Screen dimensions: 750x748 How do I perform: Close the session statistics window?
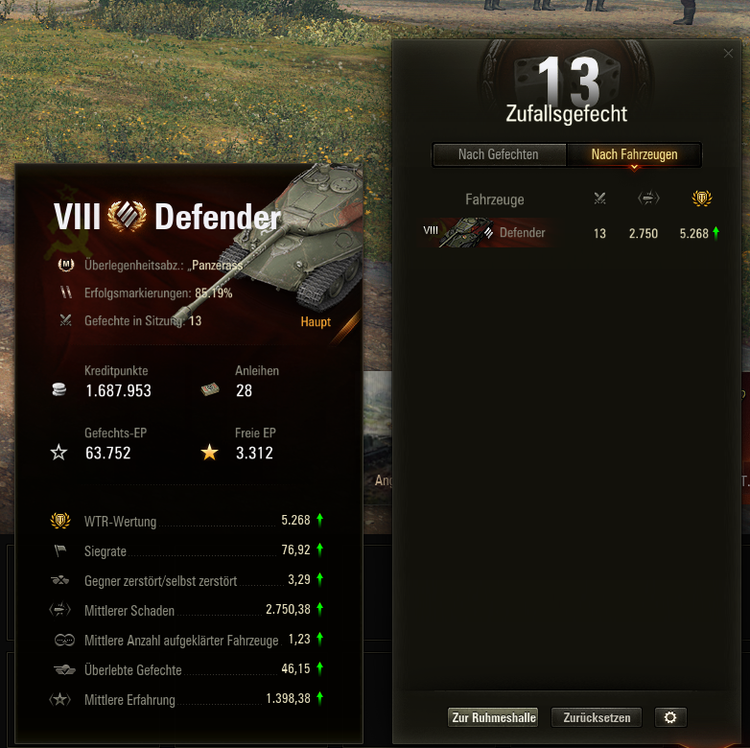pyautogui.click(x=728, y=53)
